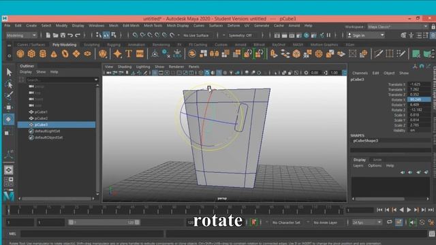
Task: Click the Redo arrow icon
Action: tap(78, 35)
